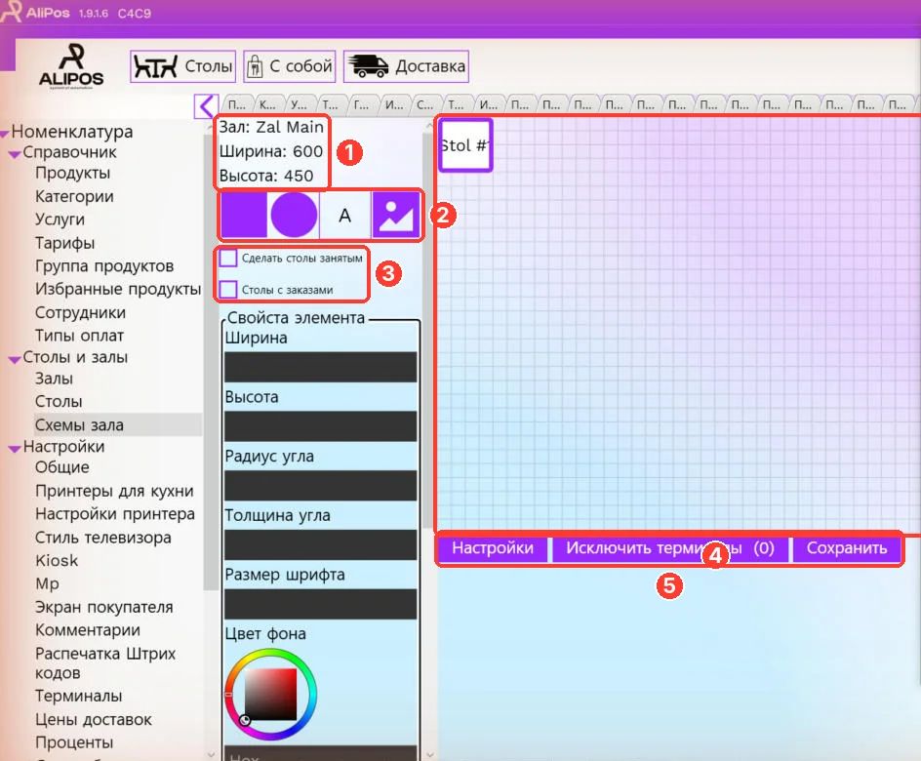Open Продукты in the sidebar
Viewport: 921px width, 761px height.
tap(73, 174)
